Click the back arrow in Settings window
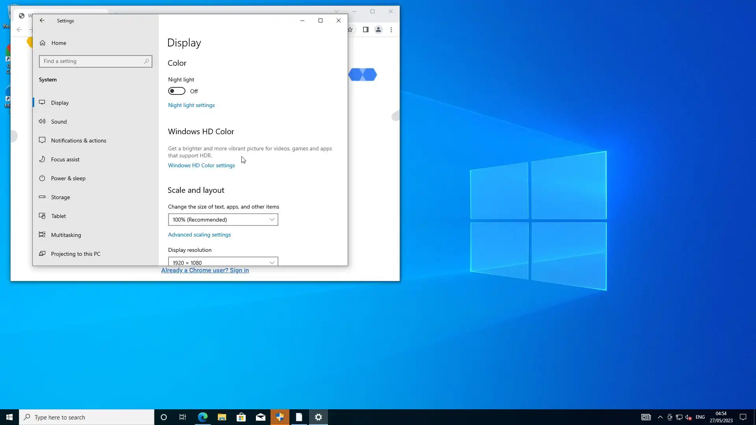 point(42,20)
